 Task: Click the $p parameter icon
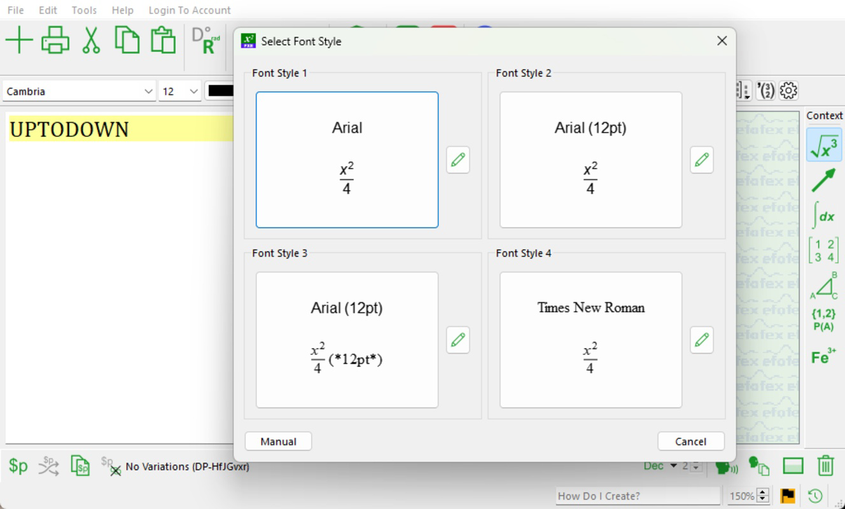click(18, 466)
